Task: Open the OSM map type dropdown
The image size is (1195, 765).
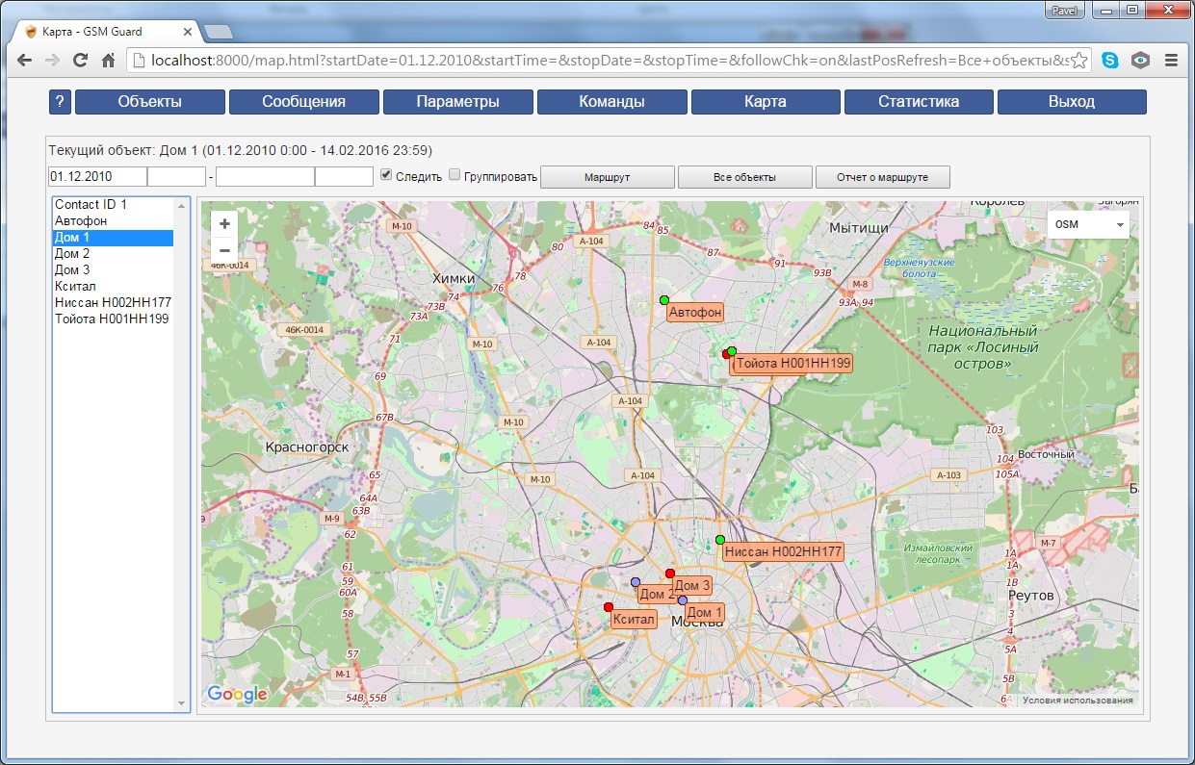Action: [1088, 224]
